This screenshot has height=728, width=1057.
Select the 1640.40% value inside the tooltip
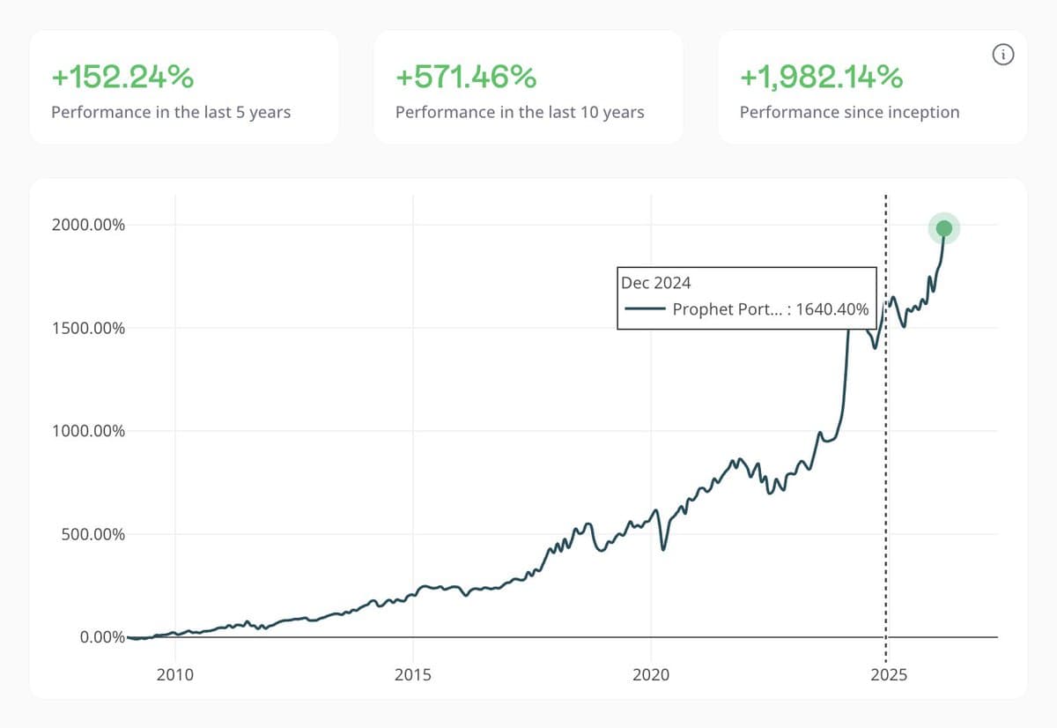coord(831,309)
